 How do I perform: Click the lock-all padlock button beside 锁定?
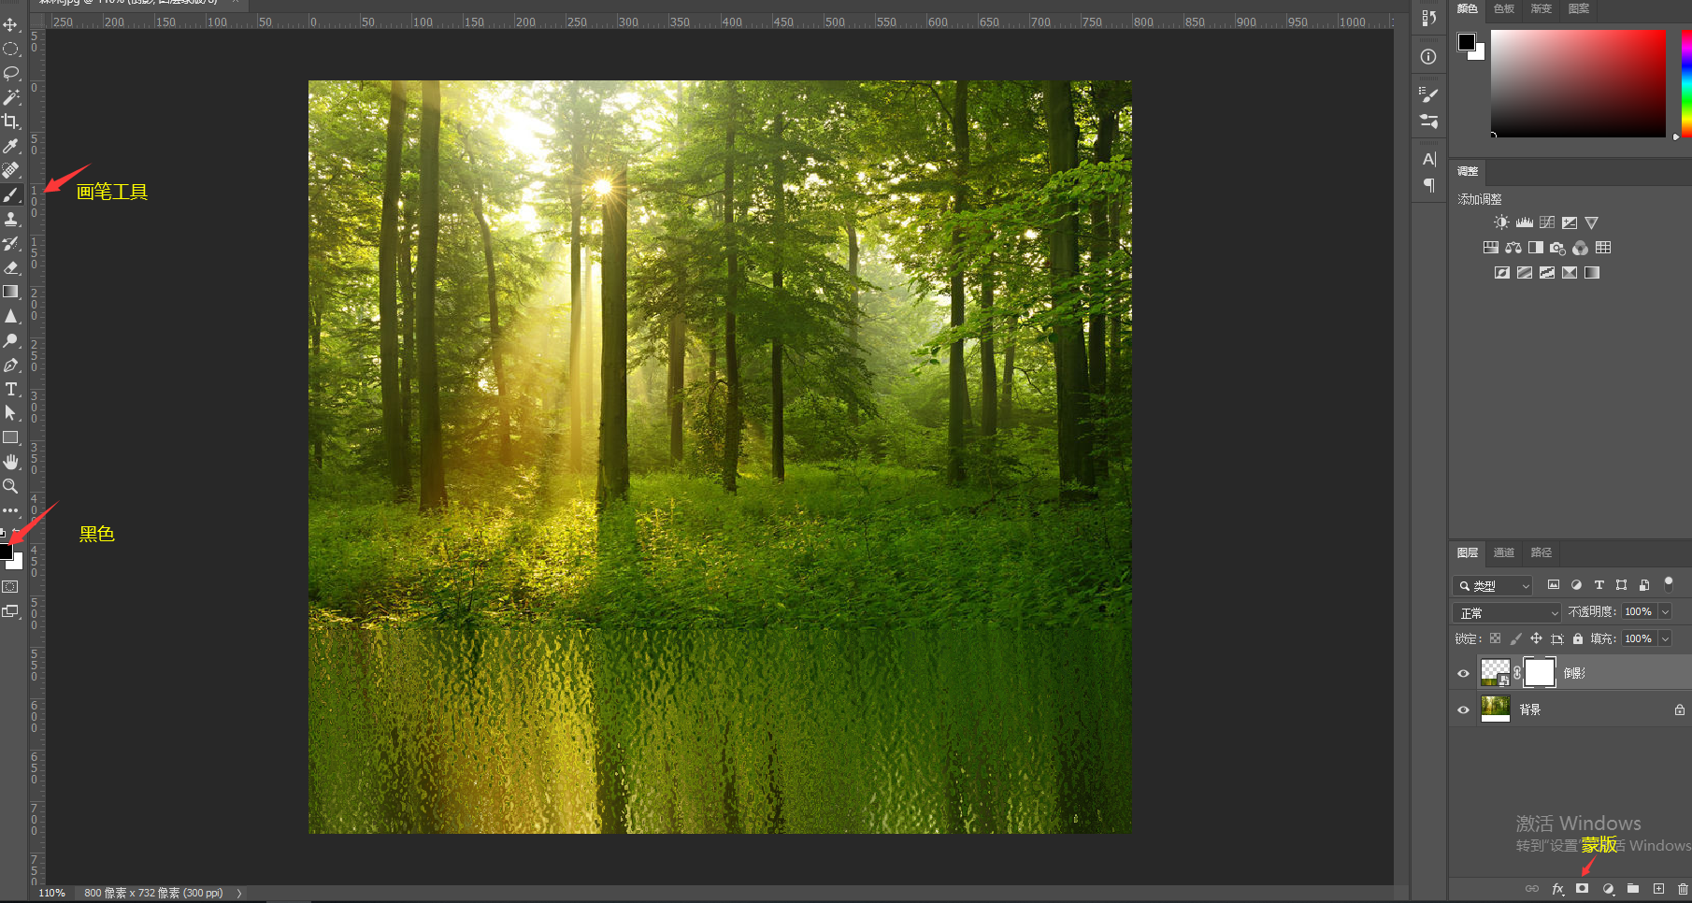[x=1578, y=639]
